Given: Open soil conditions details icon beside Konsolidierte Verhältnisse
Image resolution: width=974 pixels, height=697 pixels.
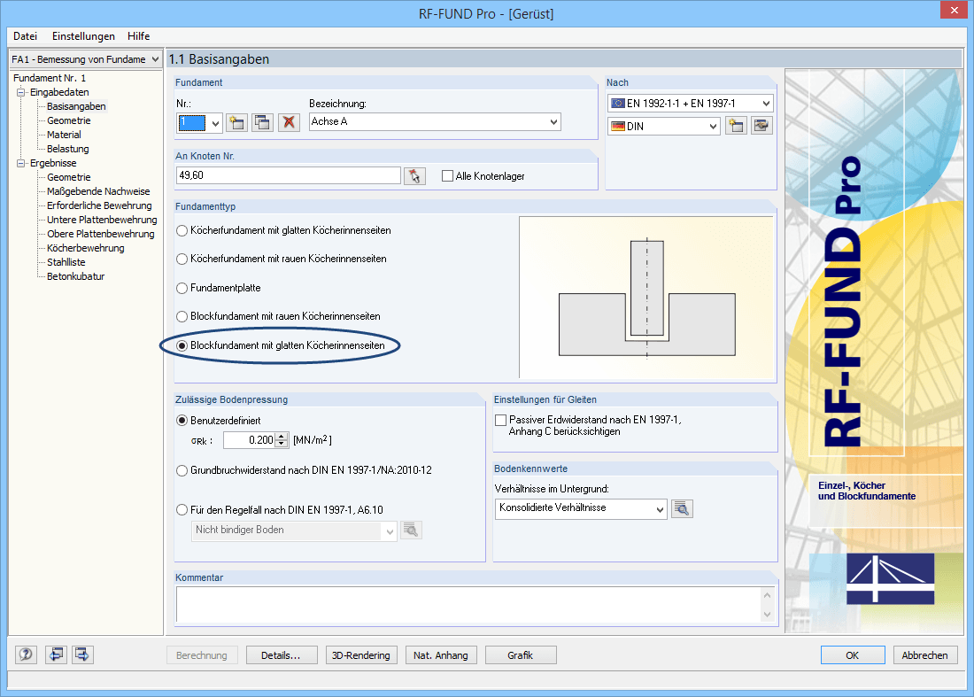Looking at the screenshot, I should (x=682, y=508).
